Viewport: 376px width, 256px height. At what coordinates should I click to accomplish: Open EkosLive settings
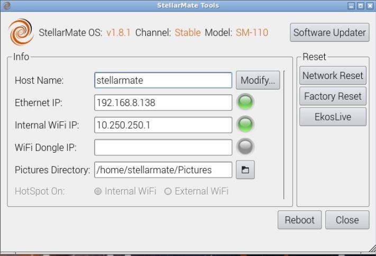pyautogui.click(x=333, y=117)
